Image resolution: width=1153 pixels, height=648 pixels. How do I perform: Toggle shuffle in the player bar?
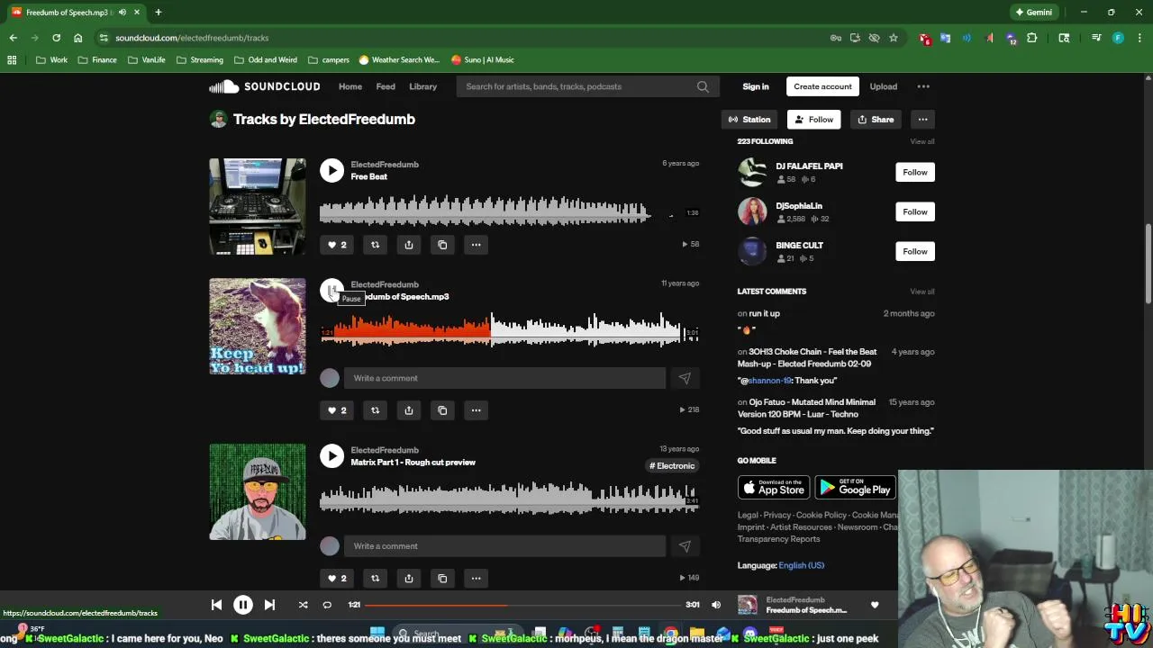pos(303,605)
